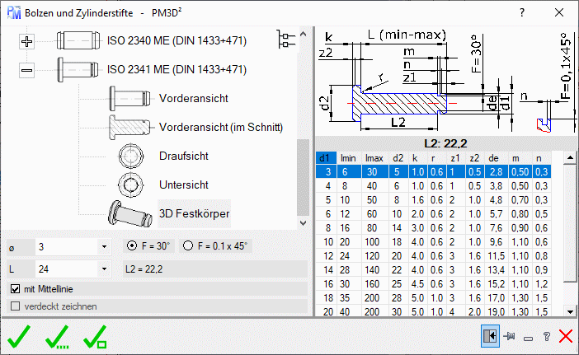The height and width of the screenshot is (355, 579).
Task: Select table row with d1 value 10
Action: (325, 241)
